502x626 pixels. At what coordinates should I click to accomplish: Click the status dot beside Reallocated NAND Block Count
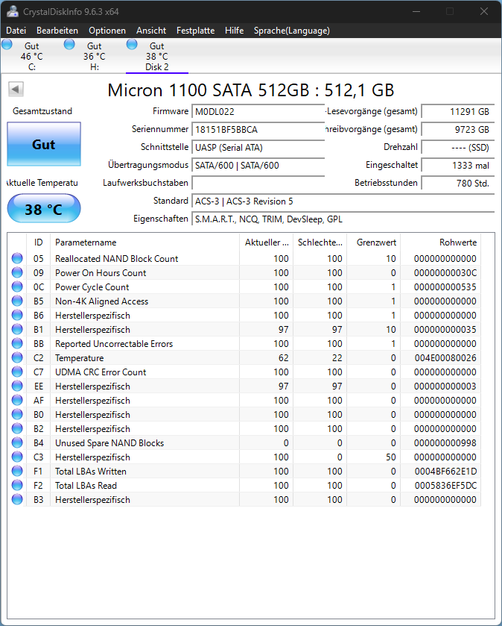point(16,259)
